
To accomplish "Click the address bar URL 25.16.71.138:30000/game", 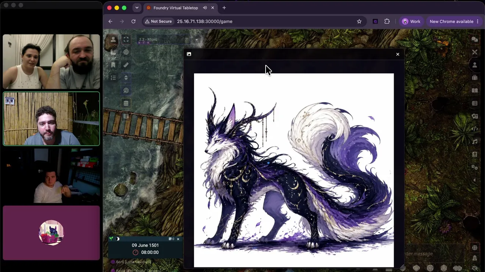I will click(x=205, y=22).
